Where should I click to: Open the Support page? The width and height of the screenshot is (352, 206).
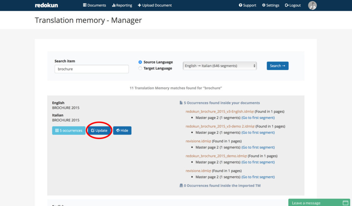(247, 5)
